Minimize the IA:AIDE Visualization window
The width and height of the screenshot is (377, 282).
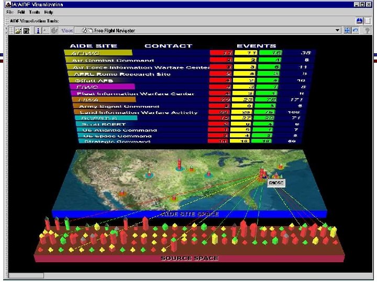(x=357, y=4)
